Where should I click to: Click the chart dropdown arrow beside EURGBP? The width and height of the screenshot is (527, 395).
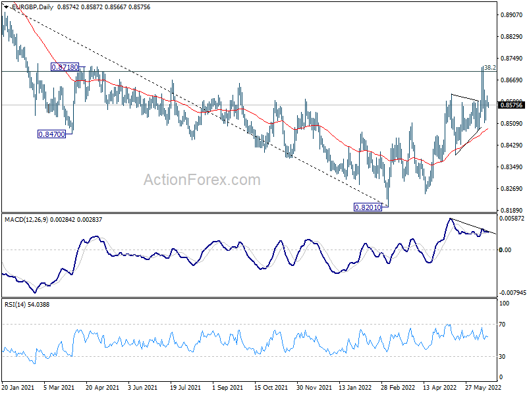click(x=7, y=7)
